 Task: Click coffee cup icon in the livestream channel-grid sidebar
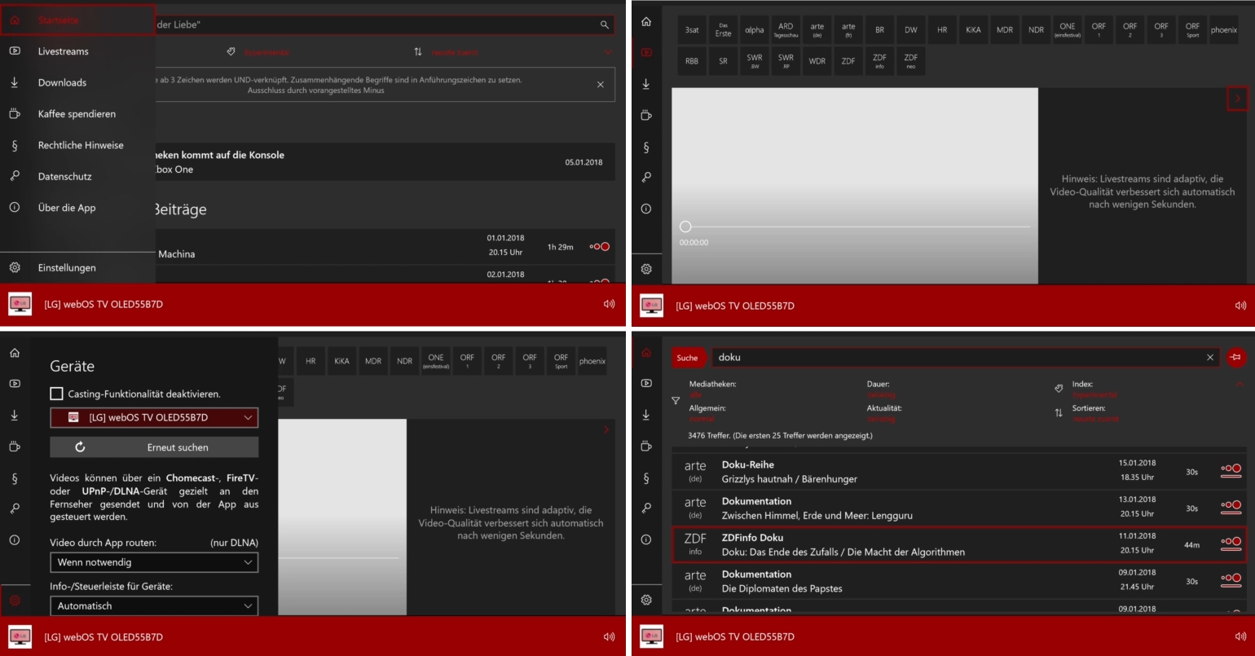point(646,115)
